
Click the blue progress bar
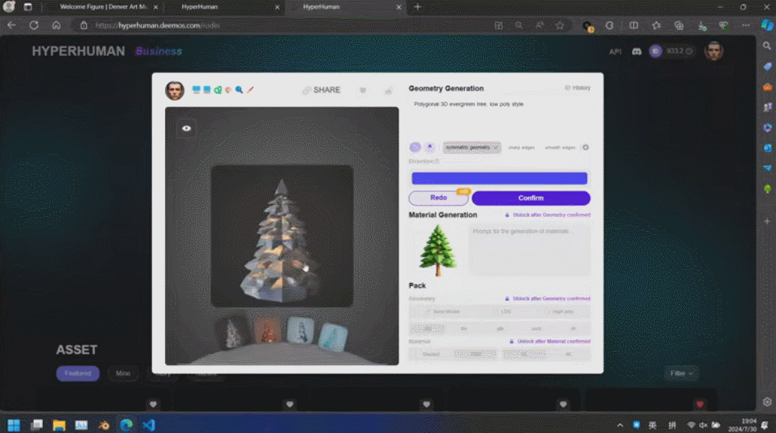499,178
